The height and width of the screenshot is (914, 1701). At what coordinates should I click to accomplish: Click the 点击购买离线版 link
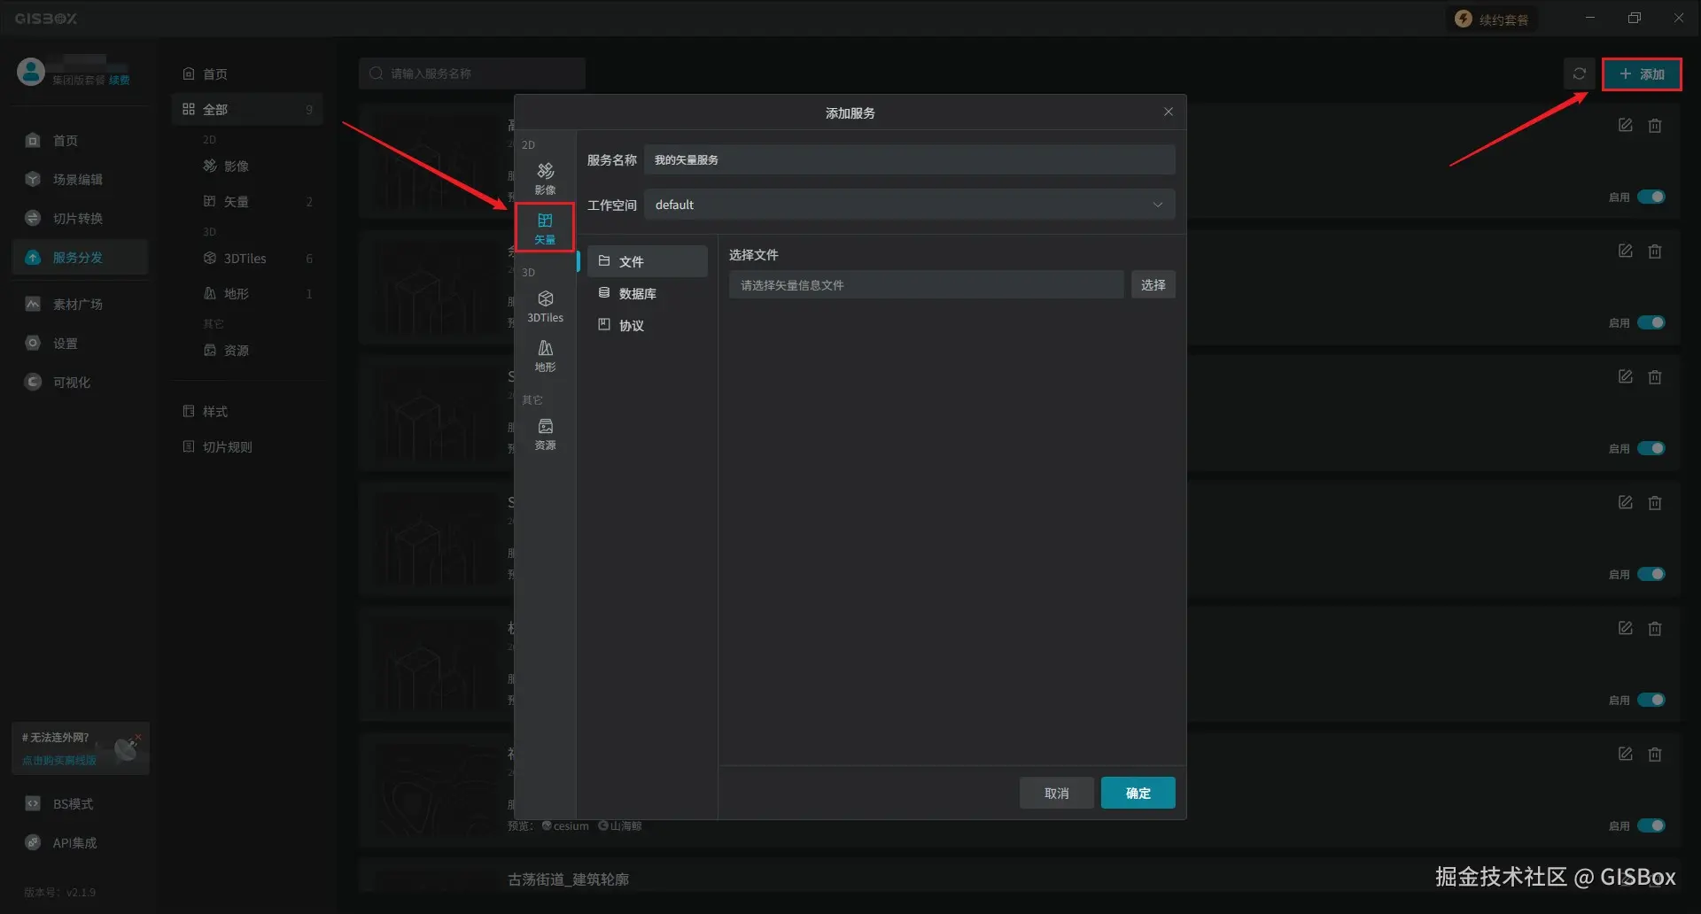(59, 760)
